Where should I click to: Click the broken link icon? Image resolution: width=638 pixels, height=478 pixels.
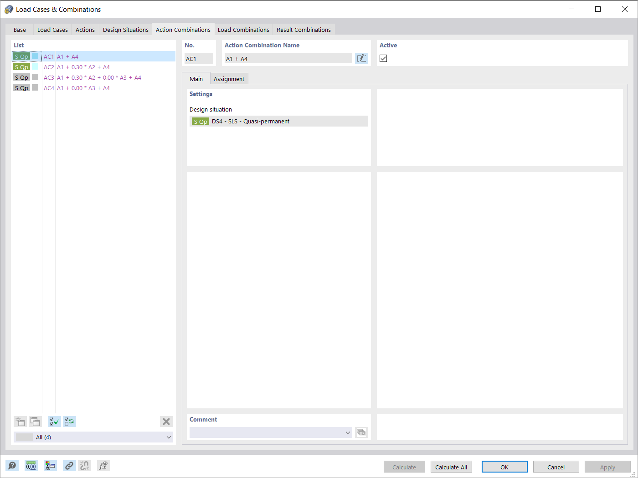click(x=84, y=466)
